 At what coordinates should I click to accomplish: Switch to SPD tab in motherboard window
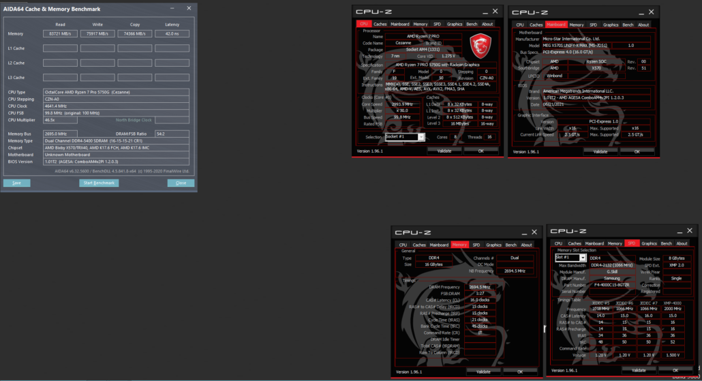pos(593,25)
